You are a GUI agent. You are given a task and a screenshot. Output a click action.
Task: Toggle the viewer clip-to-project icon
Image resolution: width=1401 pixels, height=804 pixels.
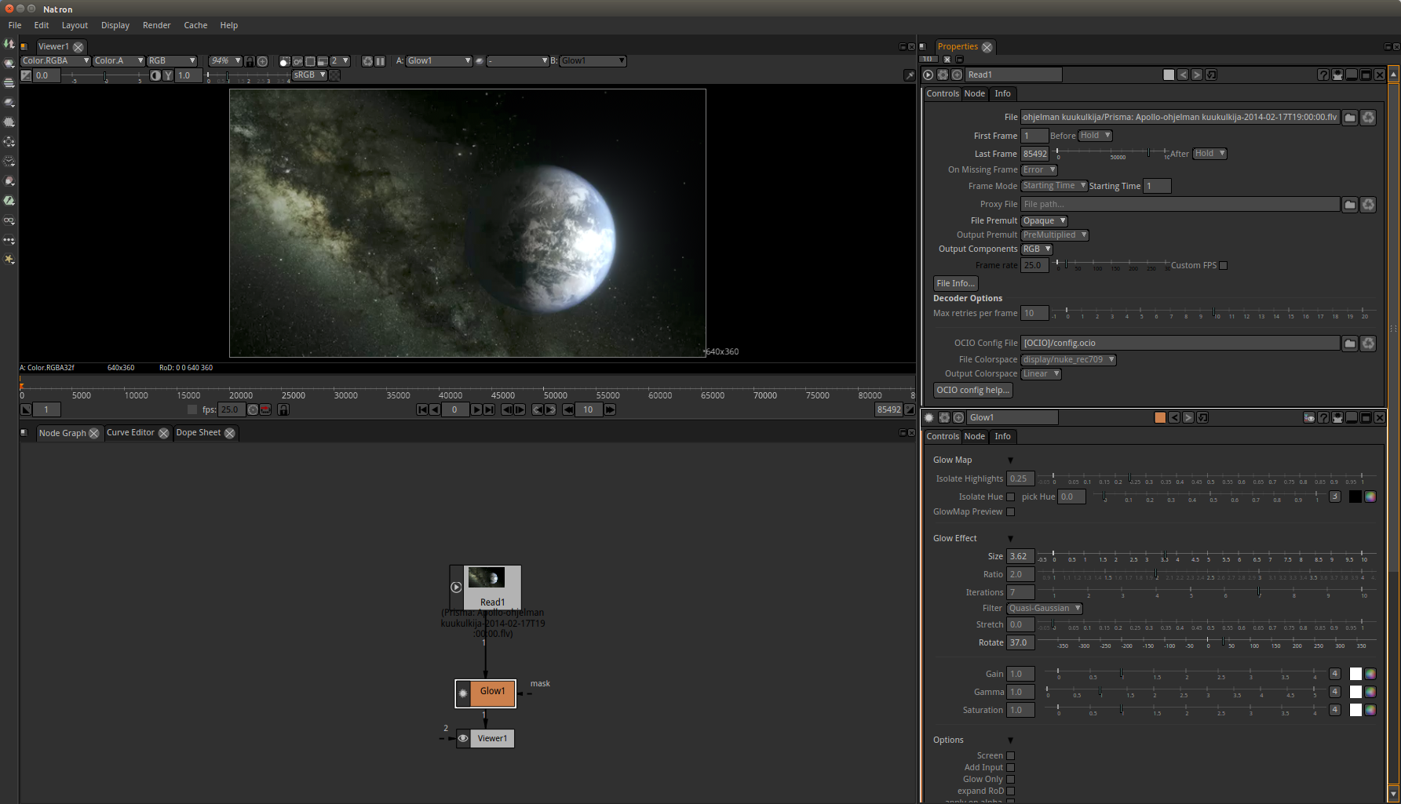tap(284, 61)
